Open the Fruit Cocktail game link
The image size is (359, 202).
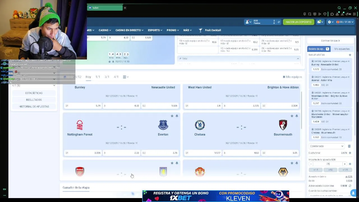coord(210,30)
